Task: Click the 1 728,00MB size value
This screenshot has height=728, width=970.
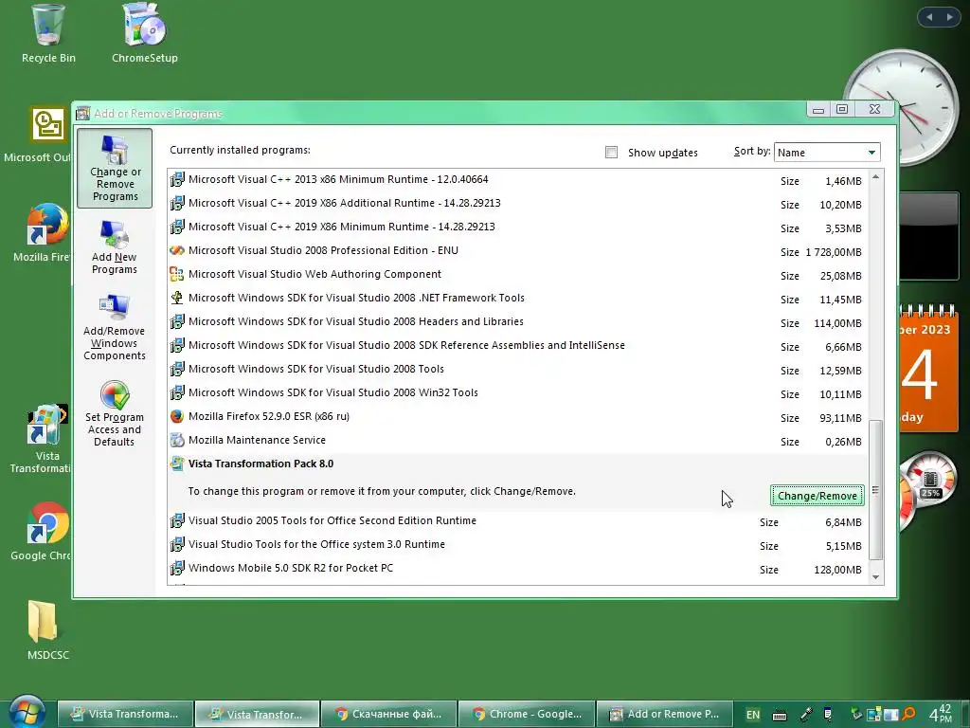Action: pos(834,252)
